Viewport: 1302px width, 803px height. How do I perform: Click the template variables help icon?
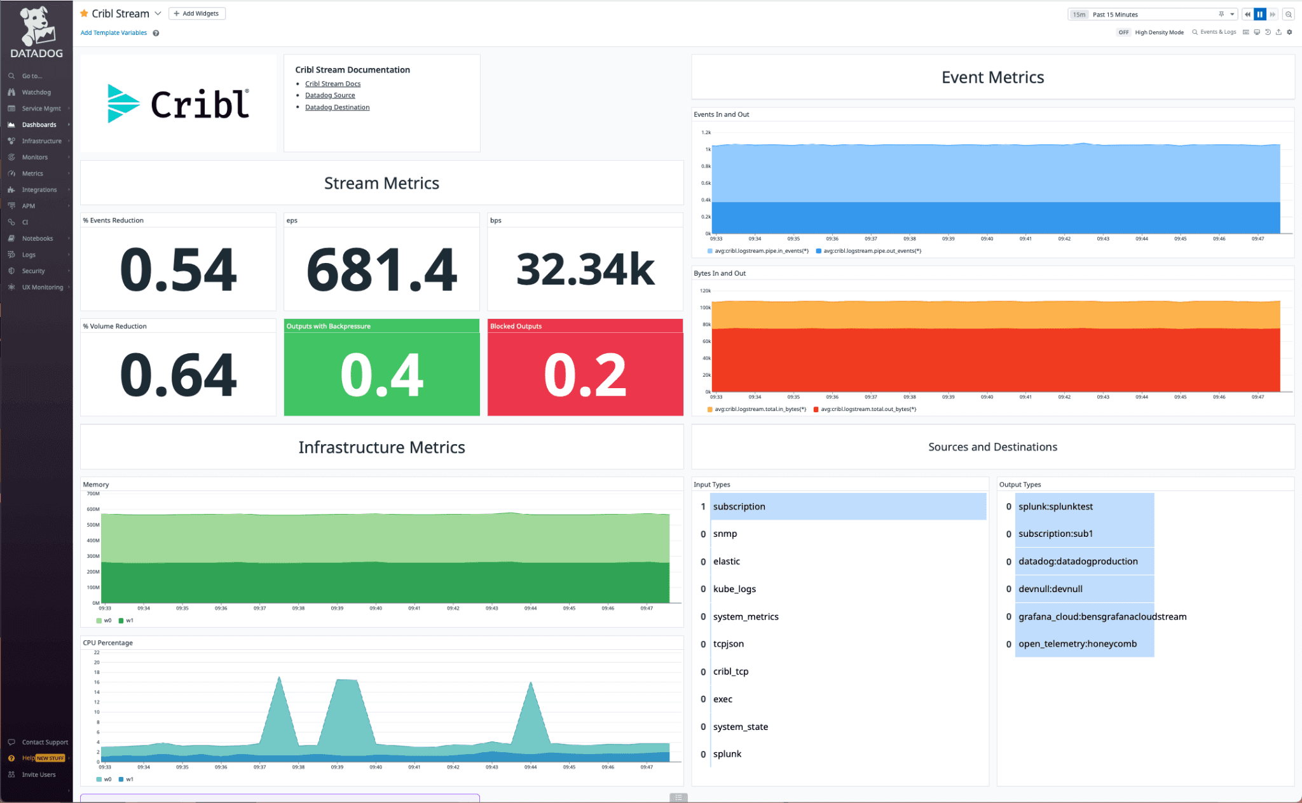point(156,33)
